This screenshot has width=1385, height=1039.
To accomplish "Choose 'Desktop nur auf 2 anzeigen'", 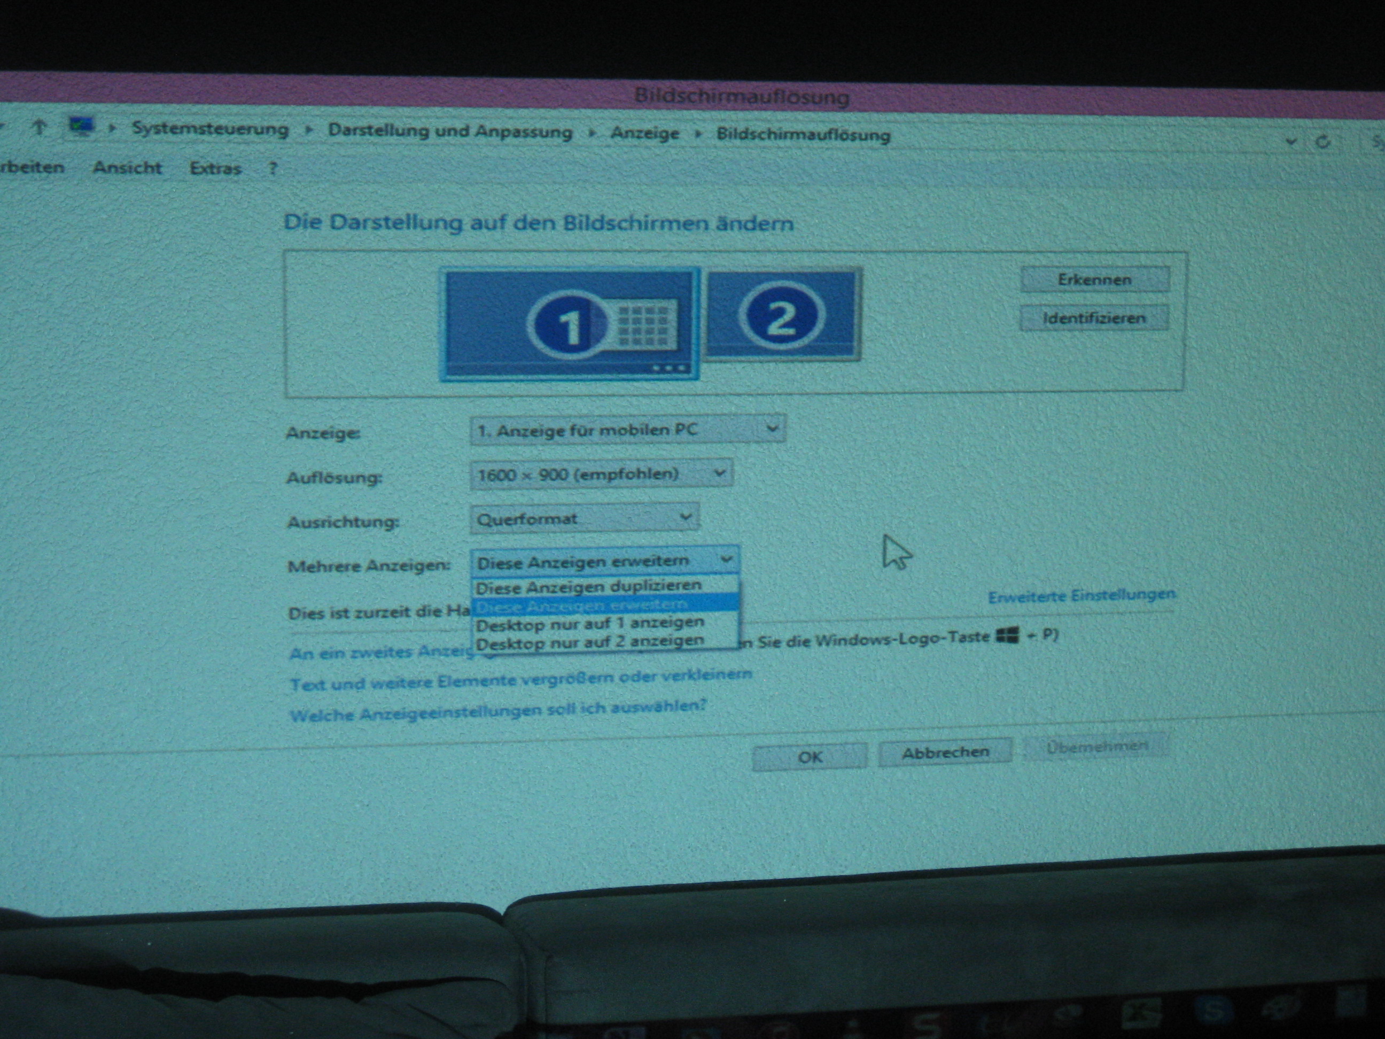I will [590, 642].
